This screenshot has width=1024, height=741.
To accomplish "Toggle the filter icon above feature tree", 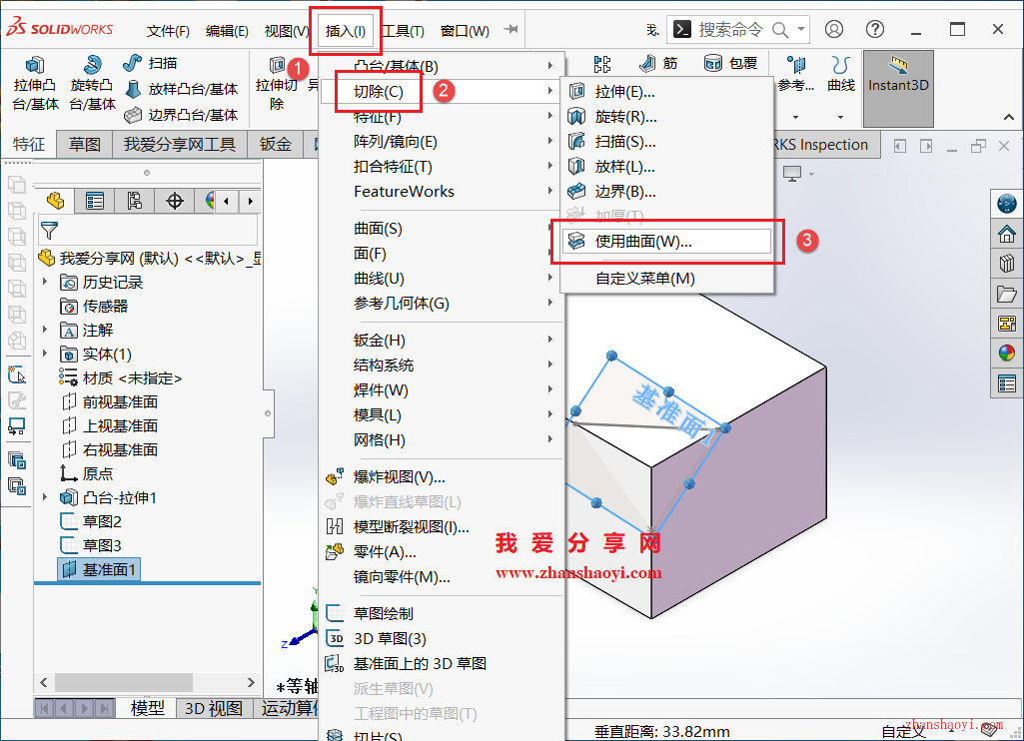I will point(49,231).
